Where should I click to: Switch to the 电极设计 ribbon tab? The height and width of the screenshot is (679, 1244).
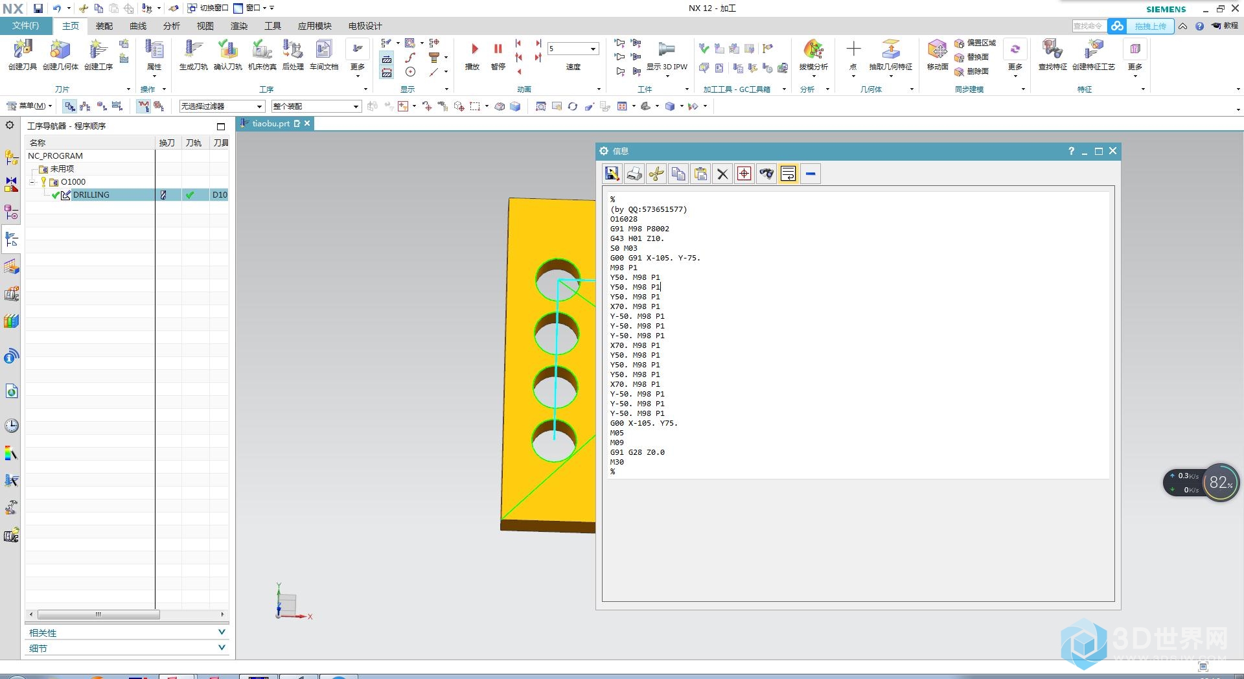pyautogui.click(x=365, y=26)
